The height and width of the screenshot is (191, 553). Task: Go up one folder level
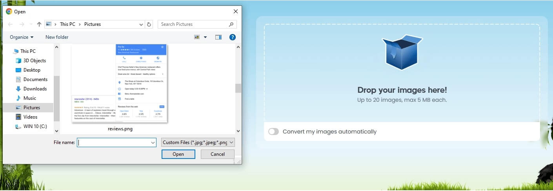(x=39, y=24)
